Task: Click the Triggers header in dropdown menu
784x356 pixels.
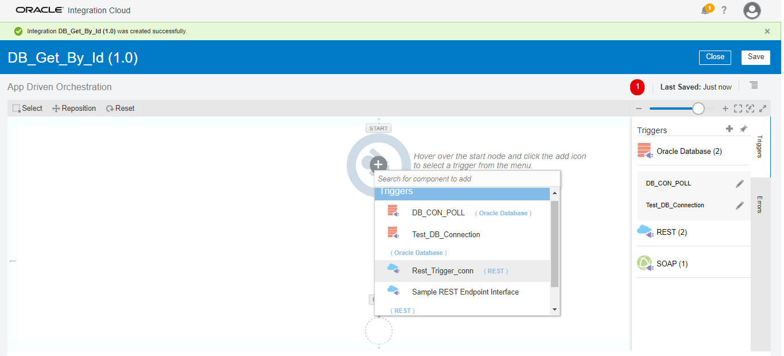Action: (462, 193)
